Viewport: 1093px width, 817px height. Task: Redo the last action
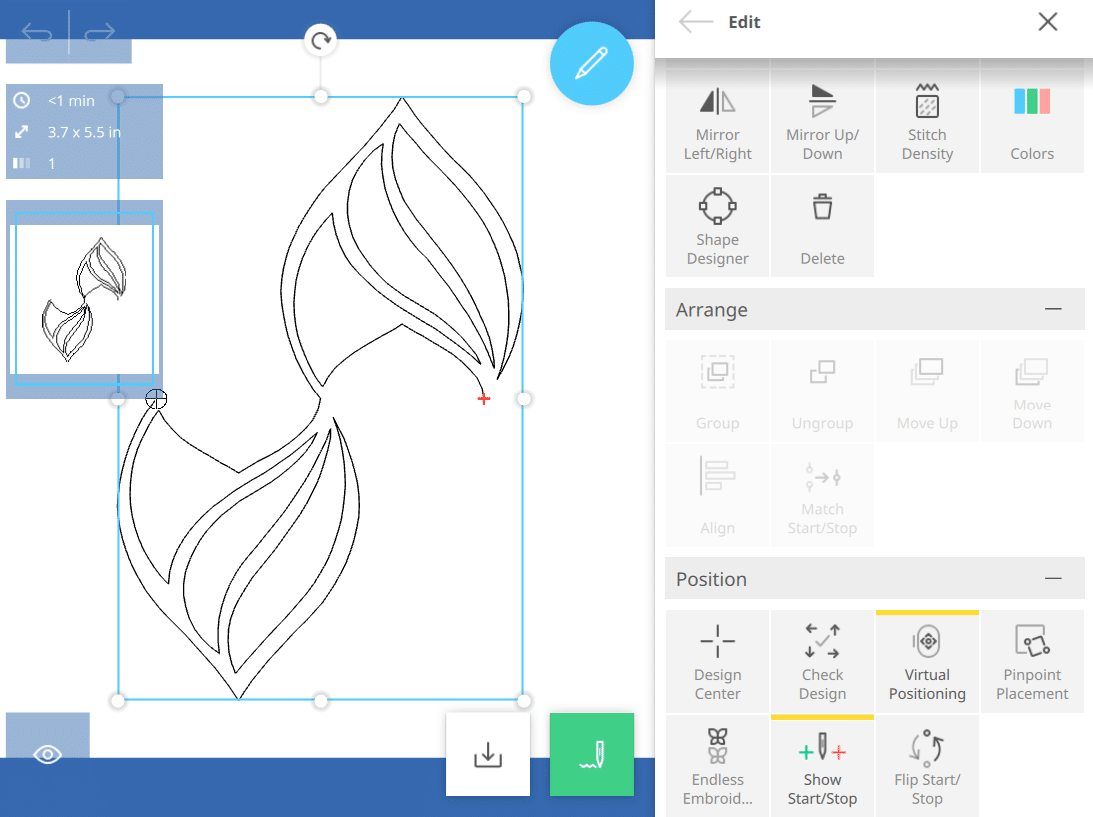(99, 32)
